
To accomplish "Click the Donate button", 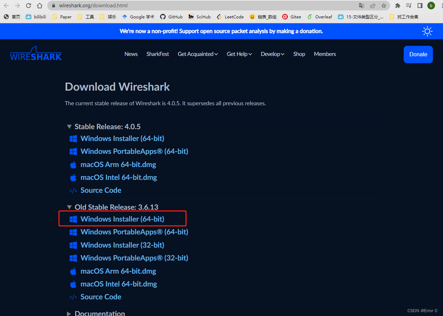I will pos(418,54).
